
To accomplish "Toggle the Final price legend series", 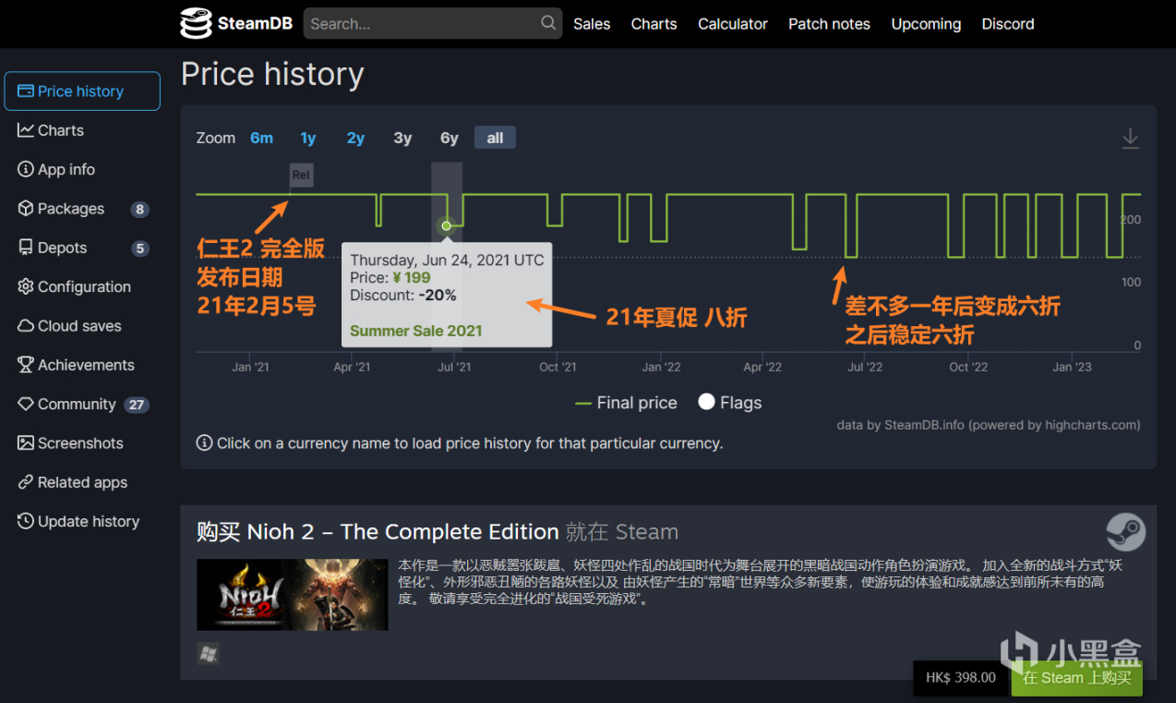I will [626, 403].
